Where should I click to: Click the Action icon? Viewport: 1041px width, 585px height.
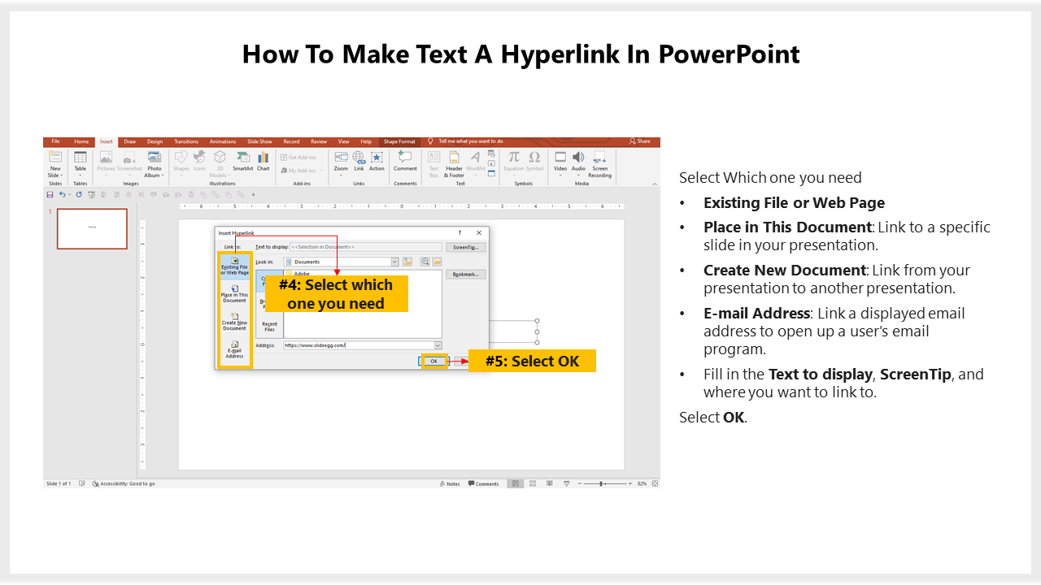click(377, 158)
